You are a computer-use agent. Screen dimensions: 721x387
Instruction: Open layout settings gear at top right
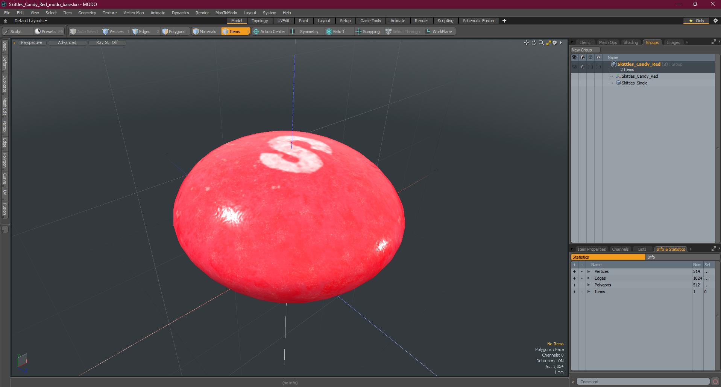point(716,21)
